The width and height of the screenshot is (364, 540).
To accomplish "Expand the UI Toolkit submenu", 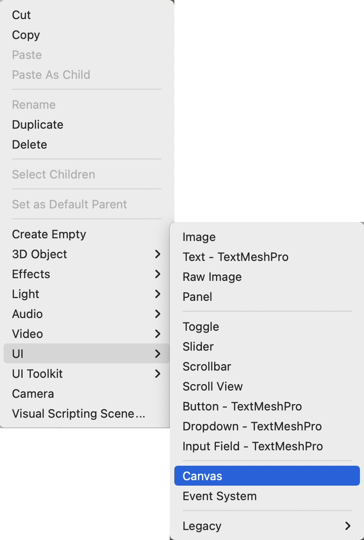I will point(38,374).
